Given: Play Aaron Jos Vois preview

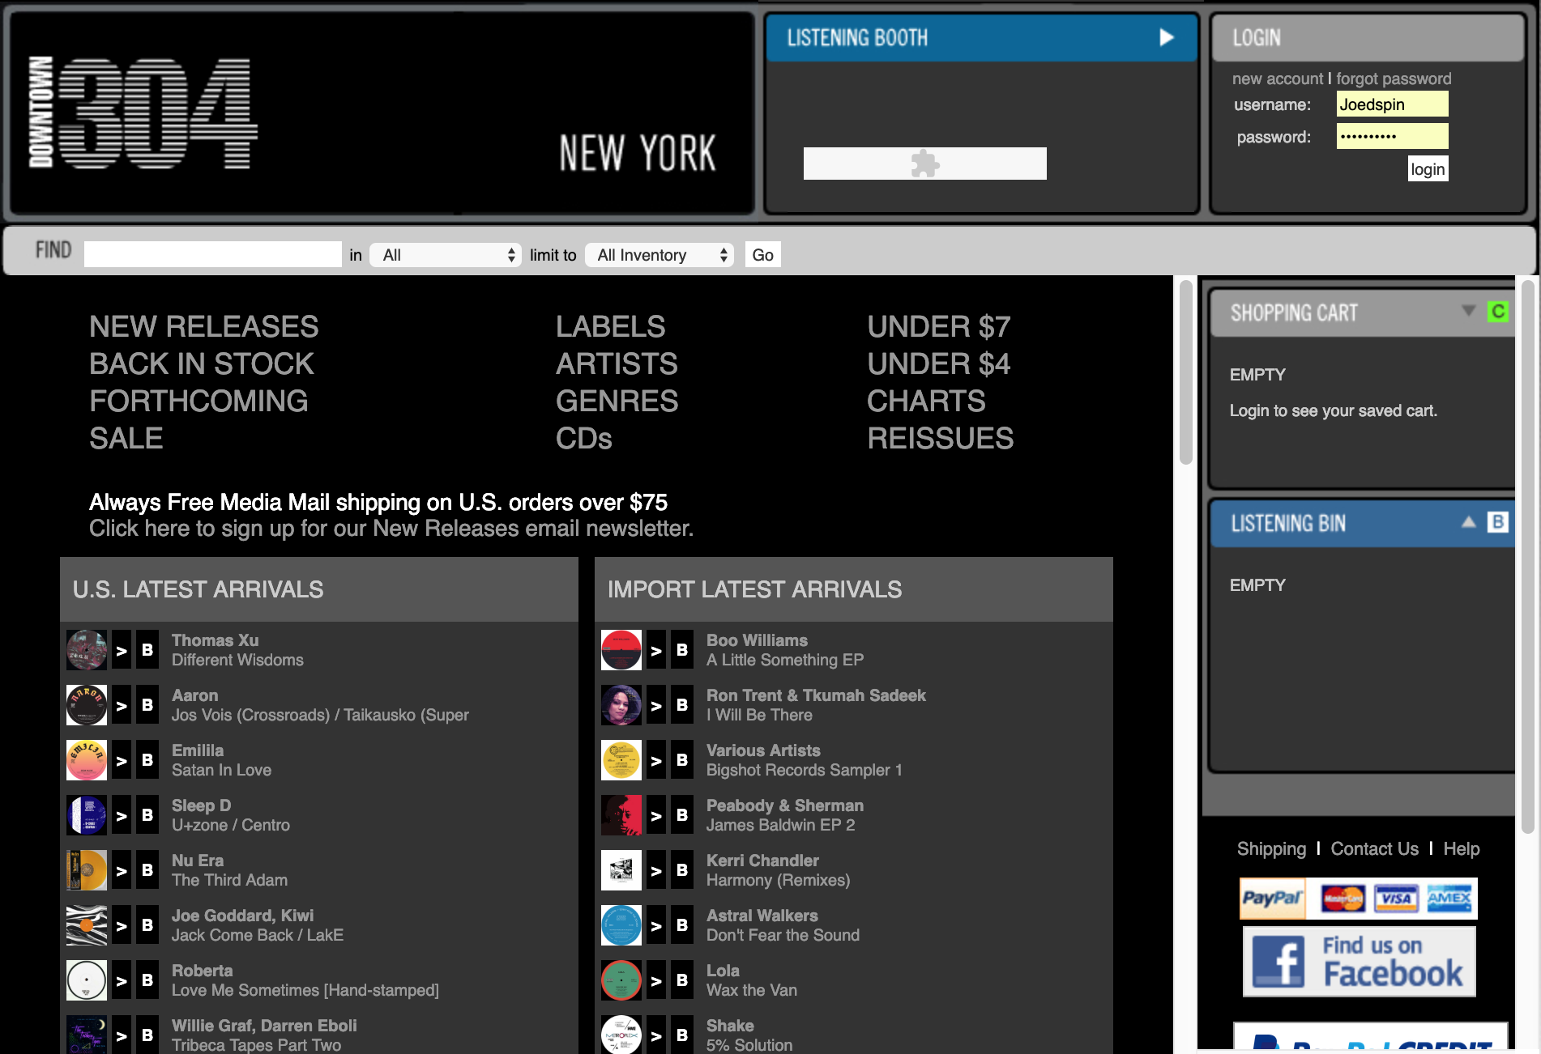Looking at the screenshot, I should (x=122, y=705).
